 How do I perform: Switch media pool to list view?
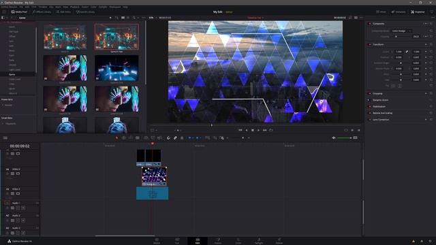tap(128, 18)
